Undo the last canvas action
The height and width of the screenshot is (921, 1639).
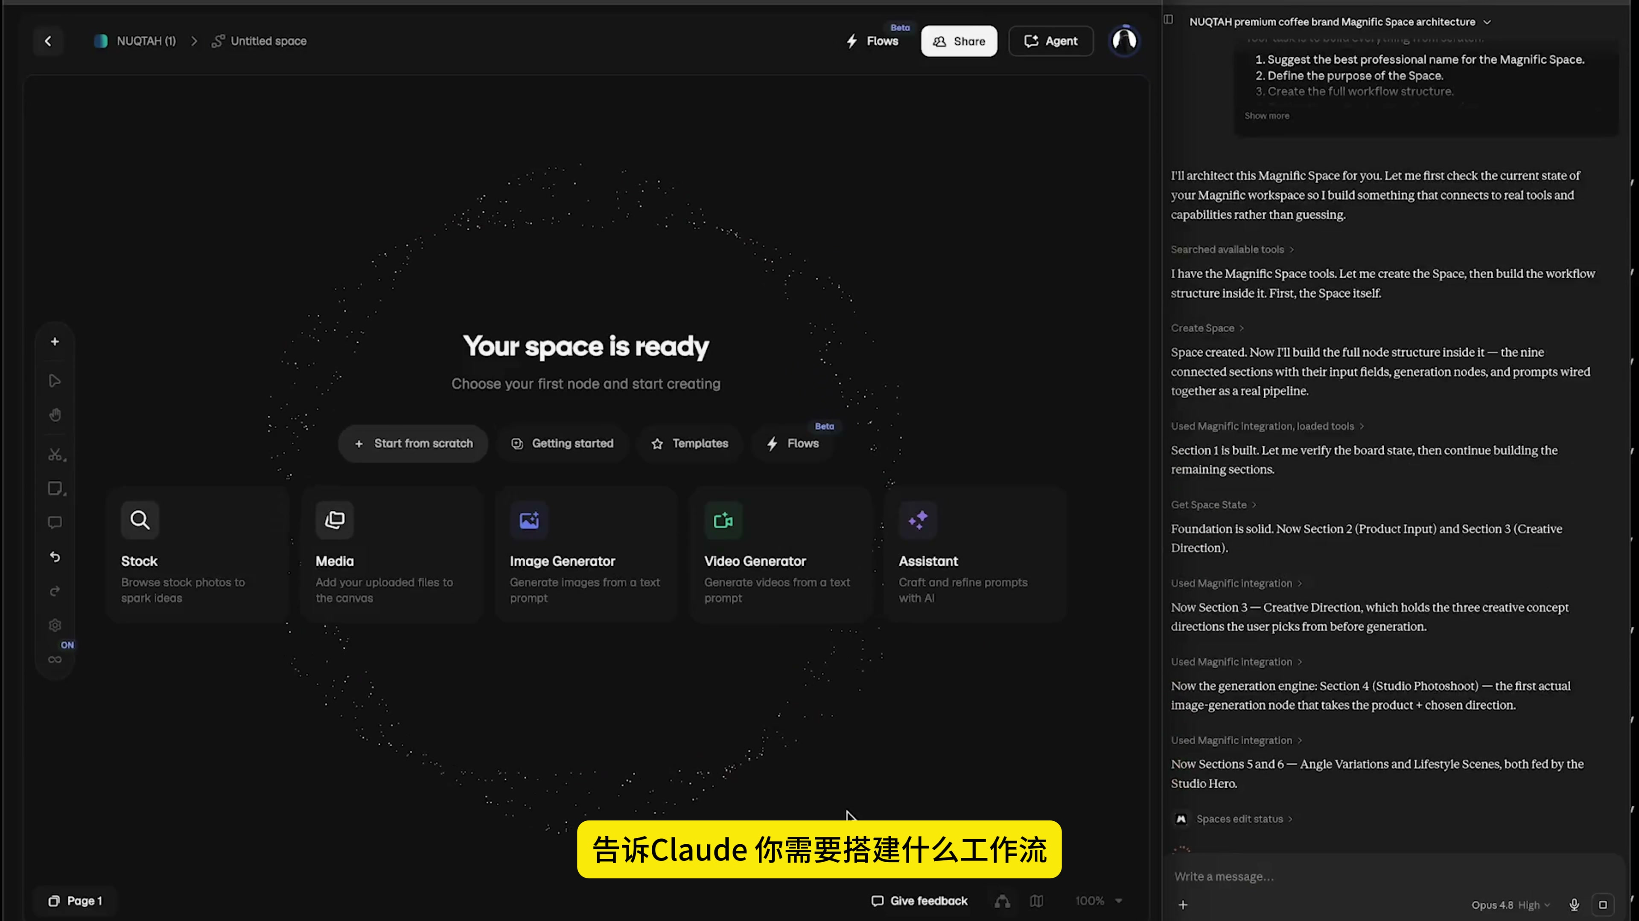[55, 557]
